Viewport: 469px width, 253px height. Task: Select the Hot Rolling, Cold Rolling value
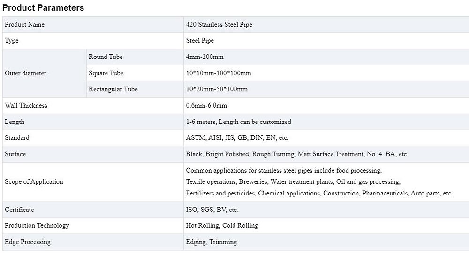[222, 225]
